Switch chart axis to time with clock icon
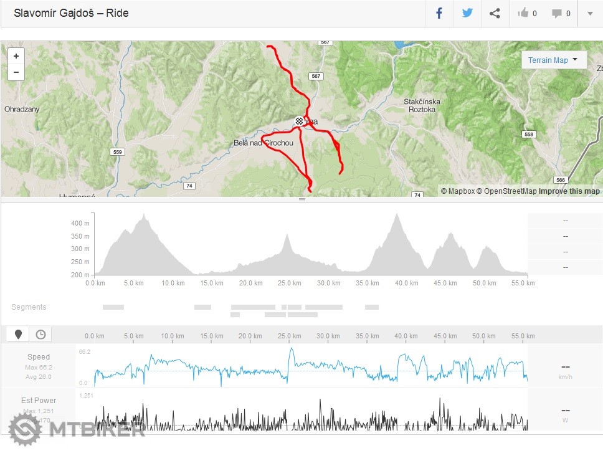603x453 pixels. [40, 335]
